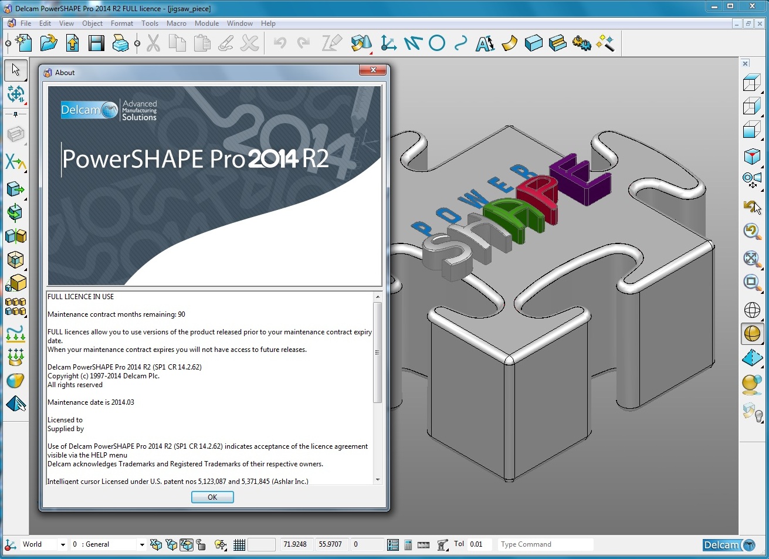This screenshot has height=559, width=769.
Task: Click the Y coordinate field 55.9707
Action: coord(332,544)
